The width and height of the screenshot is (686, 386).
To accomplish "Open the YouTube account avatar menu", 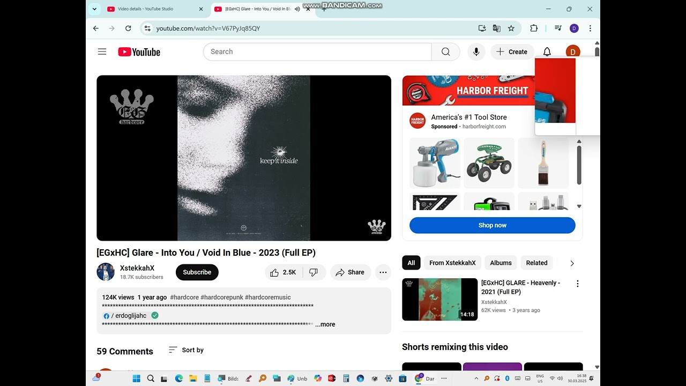I will [572, 52].
